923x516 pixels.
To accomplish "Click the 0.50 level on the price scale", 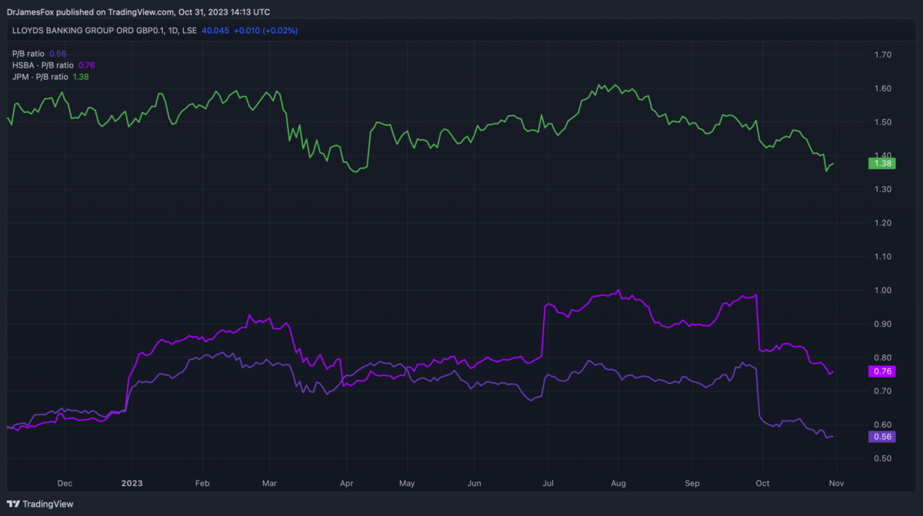I will (882, 458).
